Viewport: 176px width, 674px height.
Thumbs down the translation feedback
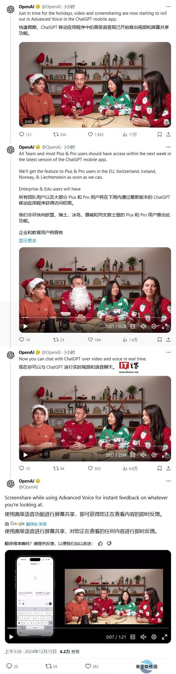click(x=109, y=544)
